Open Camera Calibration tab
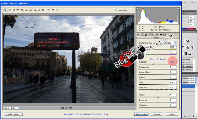This screenshot has height=119, width=198. (x=161, y=34)
